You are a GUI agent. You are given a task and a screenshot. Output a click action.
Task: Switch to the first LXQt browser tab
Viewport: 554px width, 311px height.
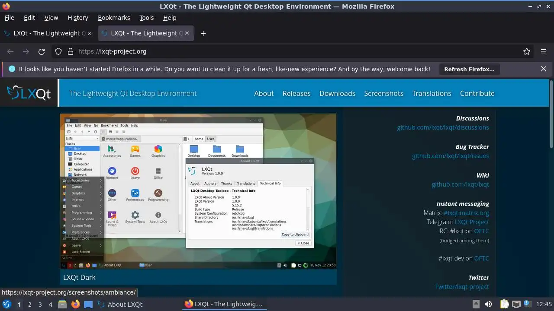click(x=48, y=33)
